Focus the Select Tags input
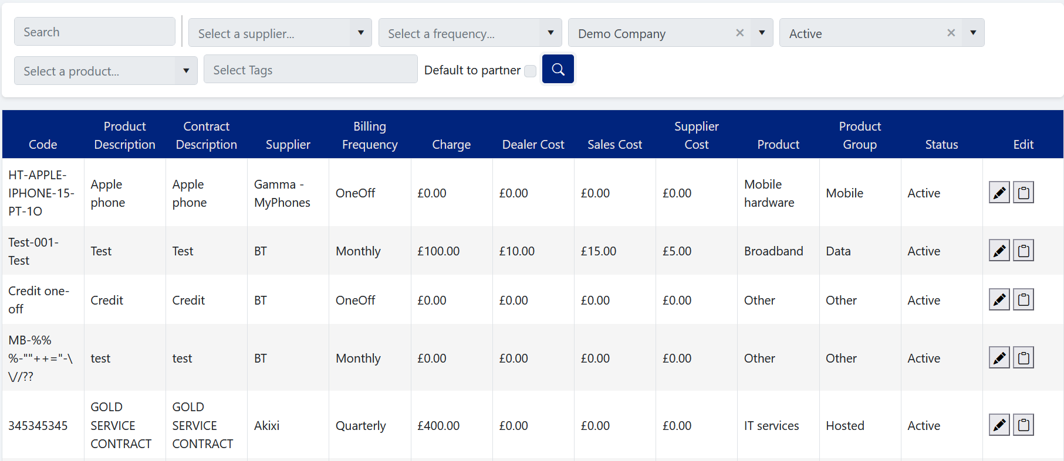This screenshot has height=461, width=1064. pos(310,70)
